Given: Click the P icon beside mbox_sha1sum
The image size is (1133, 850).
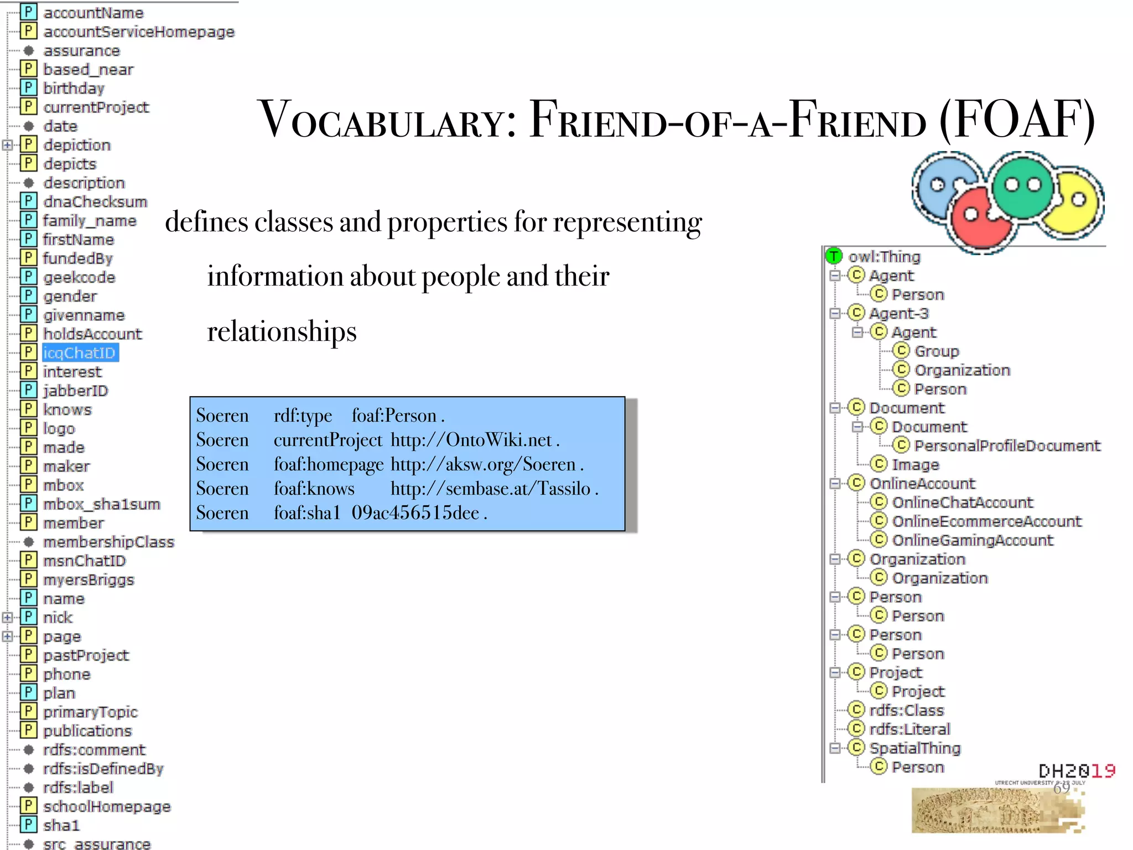Looking at the screenshot, I should tap(28, 504).
